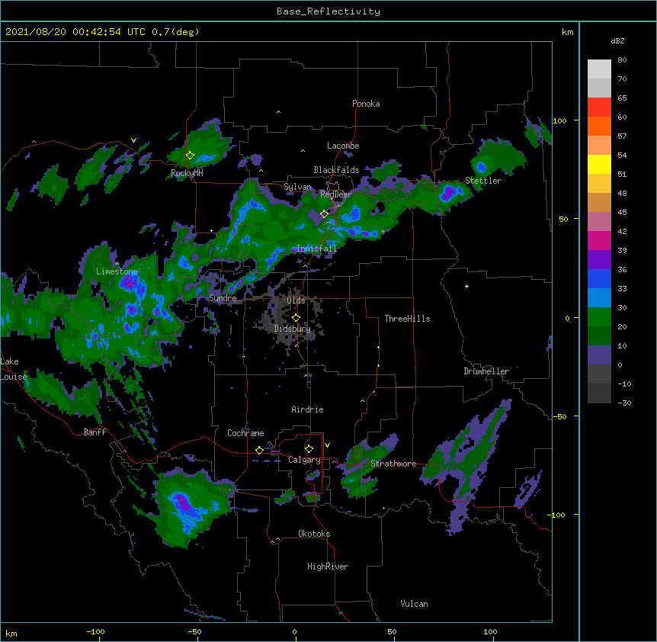
Task: Click the 100 tick on bottom axis
Action: tap(490, 631)
